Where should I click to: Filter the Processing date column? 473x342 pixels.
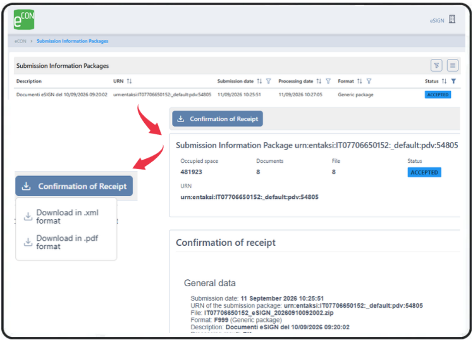pyautogui.click(x=328, y=81)
